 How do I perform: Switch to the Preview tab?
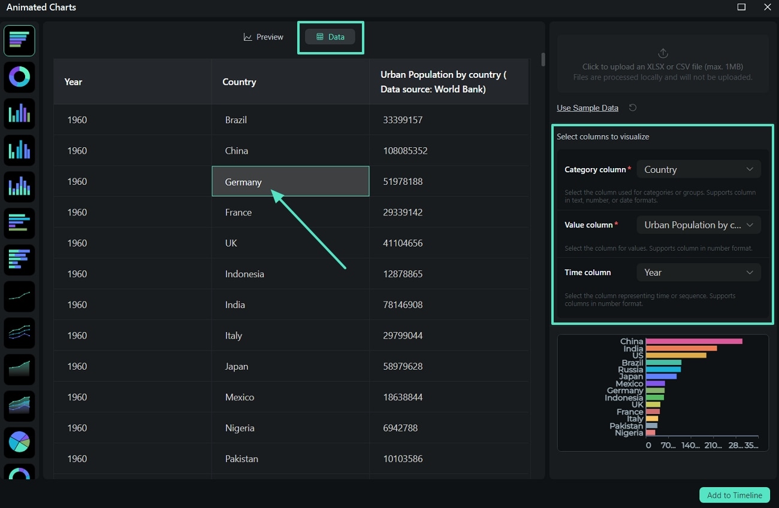(x=263, y=36)
